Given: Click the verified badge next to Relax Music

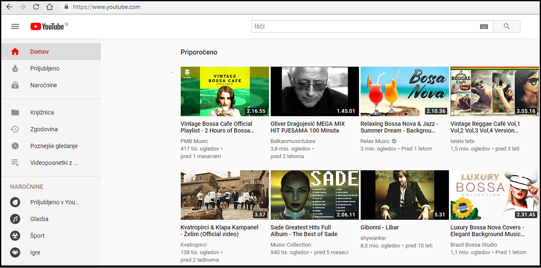Looking at the screenshot, I should click(x=394, y=141).
